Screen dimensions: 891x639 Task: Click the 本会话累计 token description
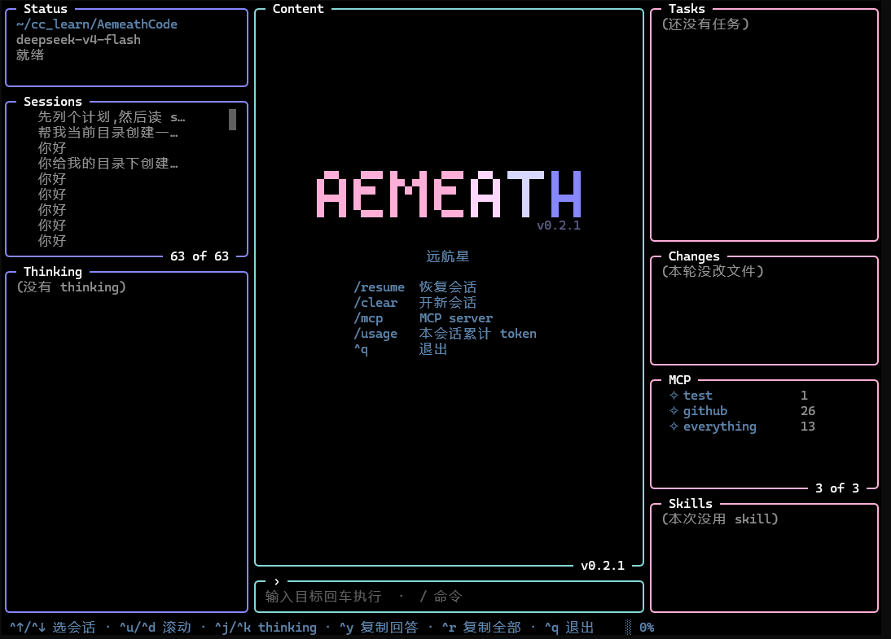pyautogui.click(x=477, y=334)
